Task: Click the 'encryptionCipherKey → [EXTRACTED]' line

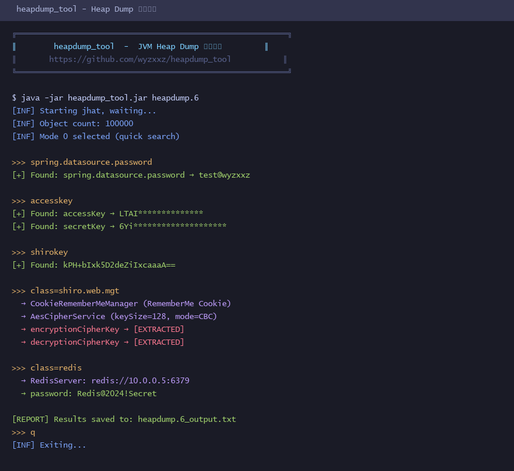Action: pos(102,330)
